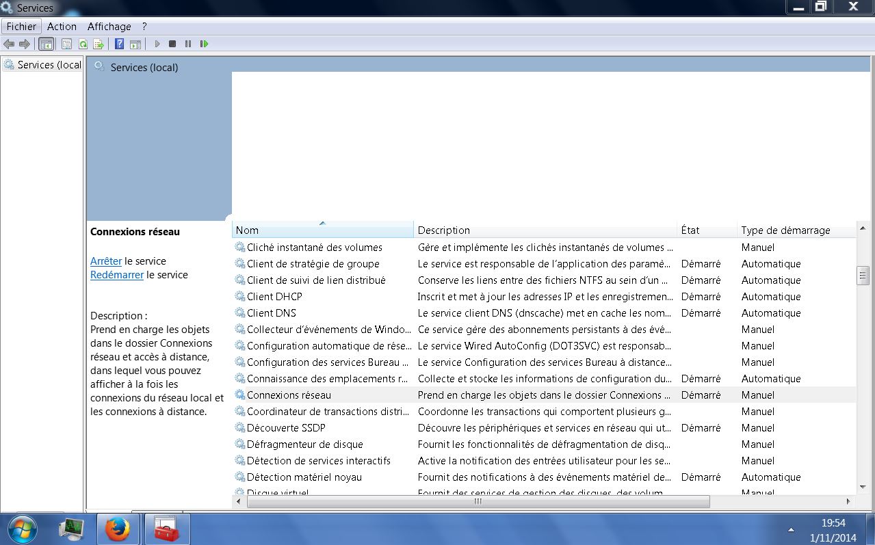Click the blue Help question-mark icon
Screen dimensions: 875x545
[x=119, y=44]
